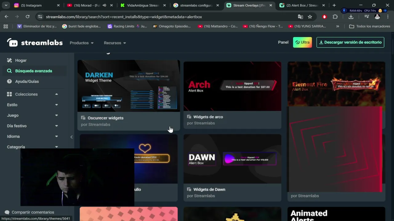
Task: Switch to the VidaAmbigua Stream tab
Action: click(143, 5)
